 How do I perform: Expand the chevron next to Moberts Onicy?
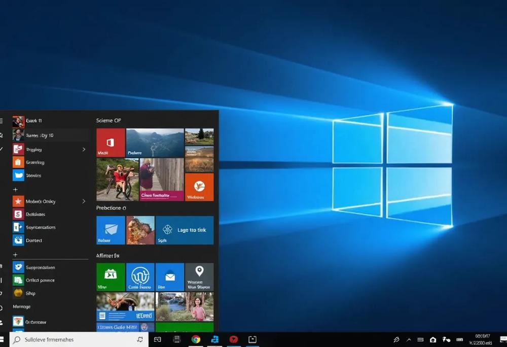tap(84, 201)
